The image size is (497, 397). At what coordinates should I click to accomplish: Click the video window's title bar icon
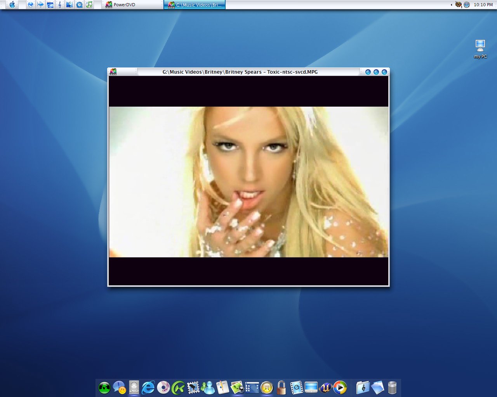113,72
